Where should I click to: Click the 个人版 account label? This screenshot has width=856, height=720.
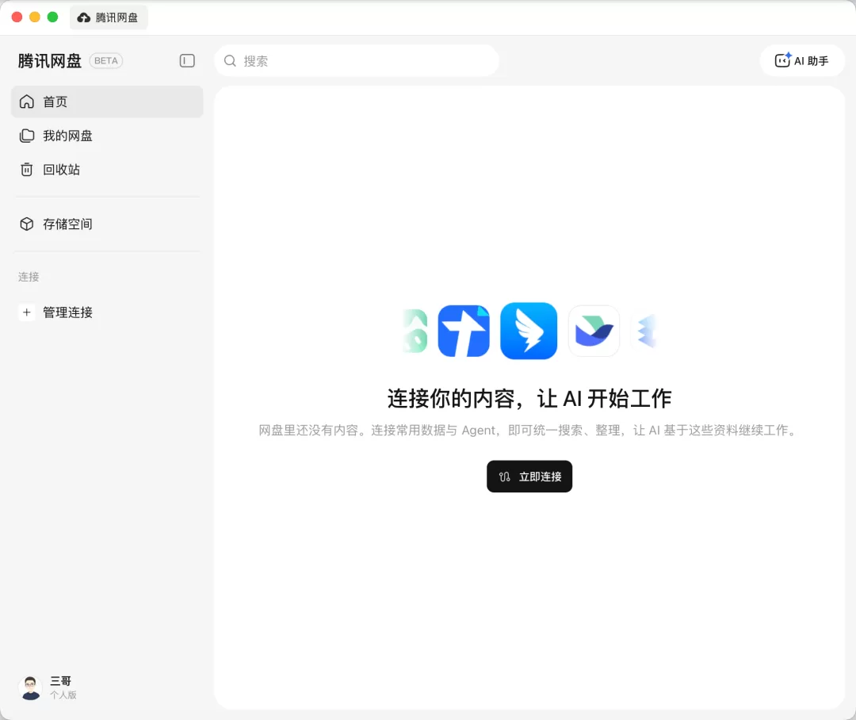point(63,695)
